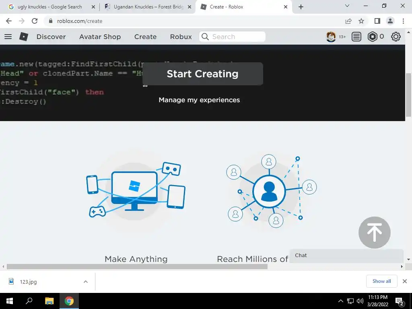
Task: Click the Roblox logo home icon
Action: (x=24, y=37)
